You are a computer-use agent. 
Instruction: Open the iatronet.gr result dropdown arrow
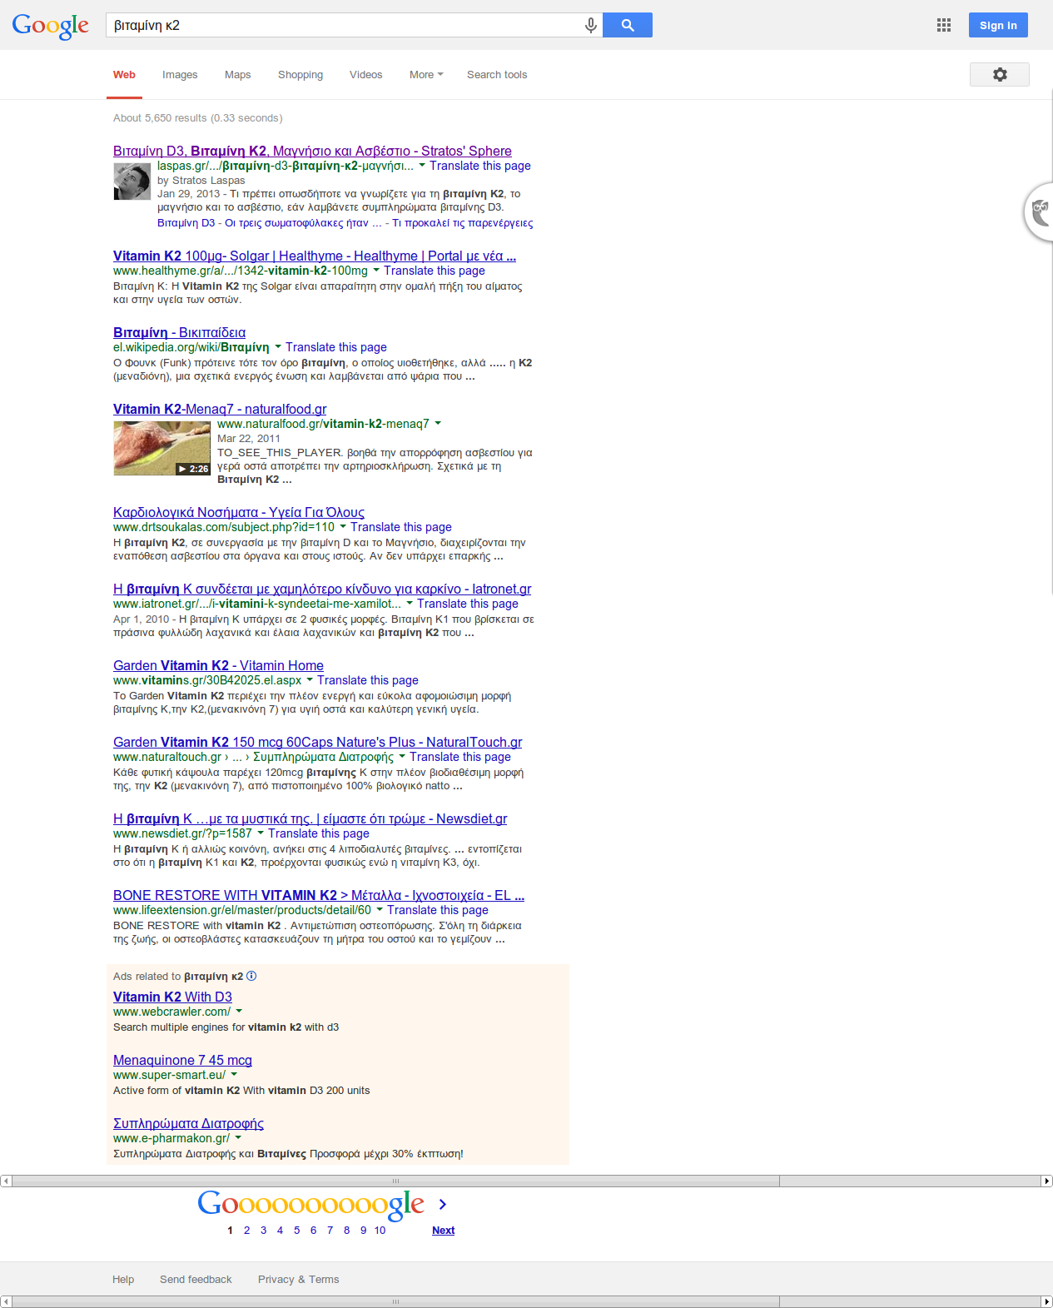pyautogui.click(x=410, y=603)
